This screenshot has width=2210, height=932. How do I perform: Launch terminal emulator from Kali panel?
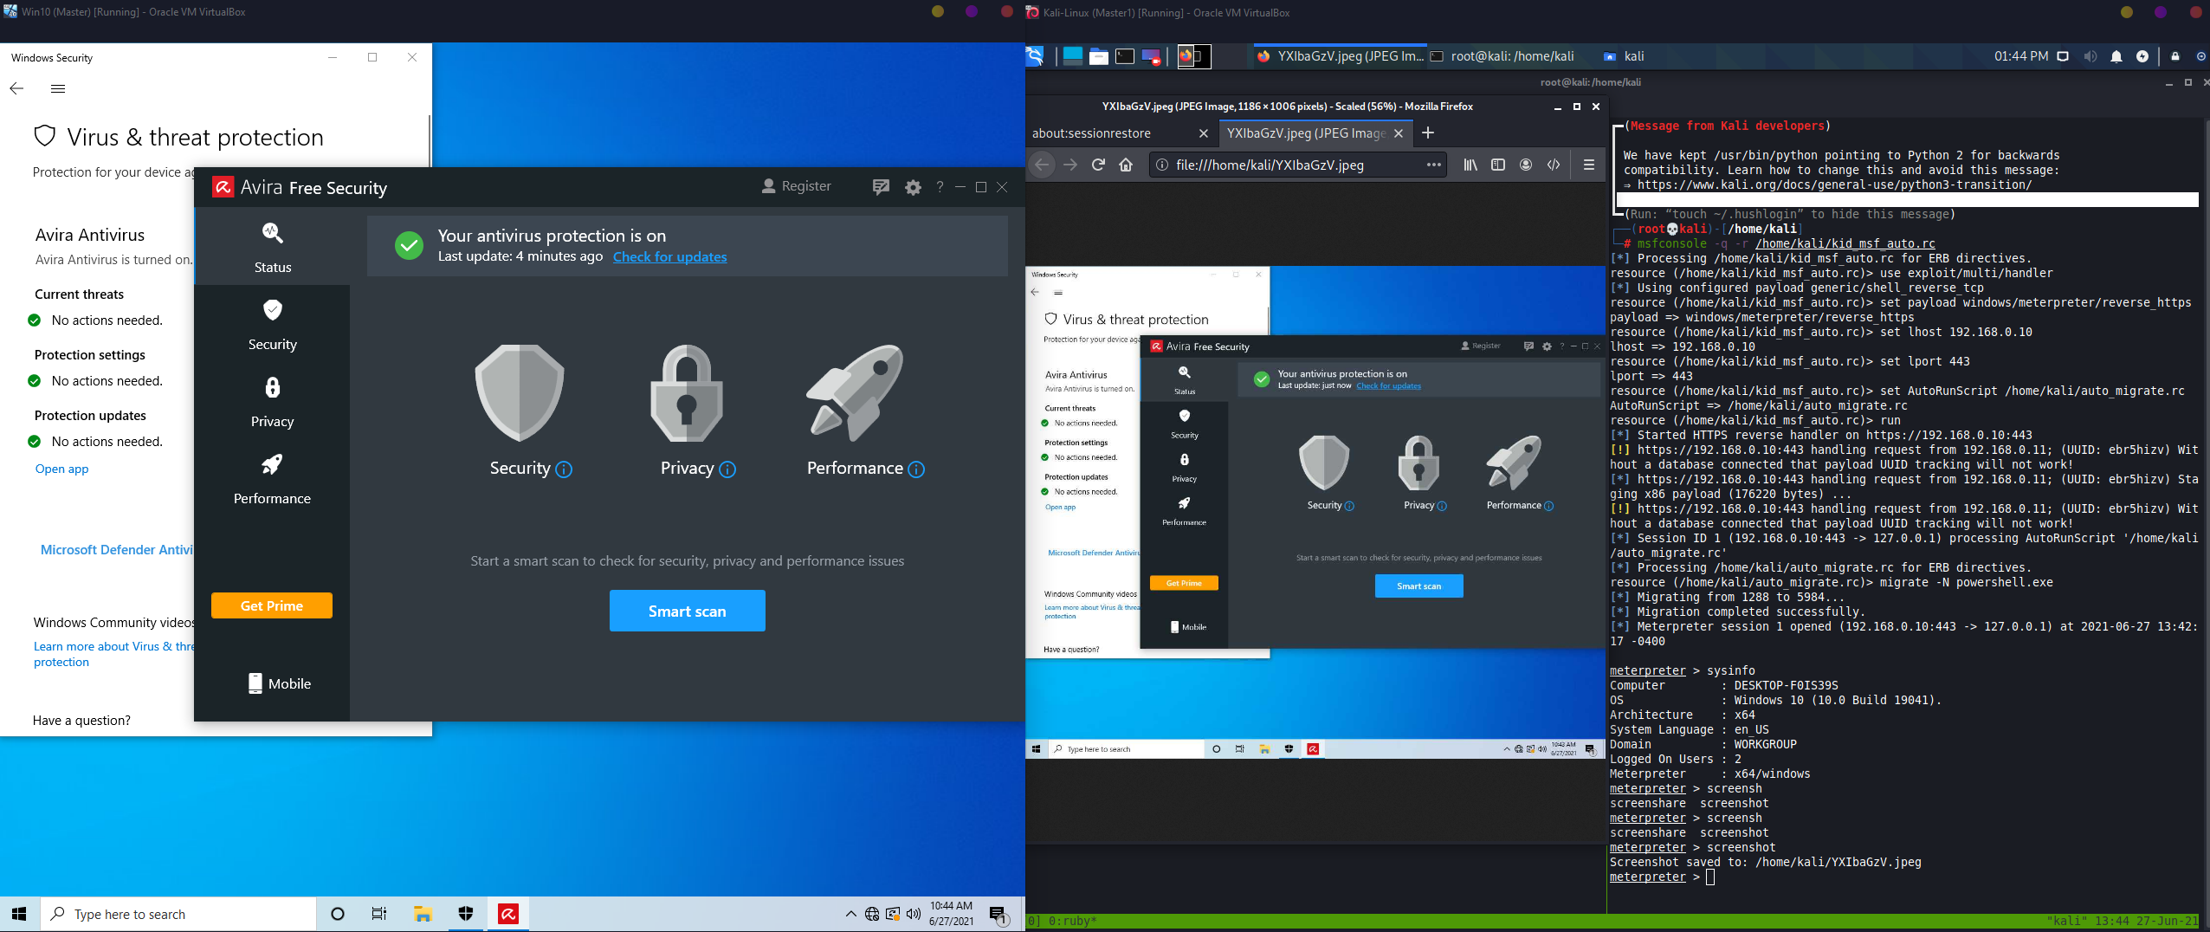(x=1125, y=56)
